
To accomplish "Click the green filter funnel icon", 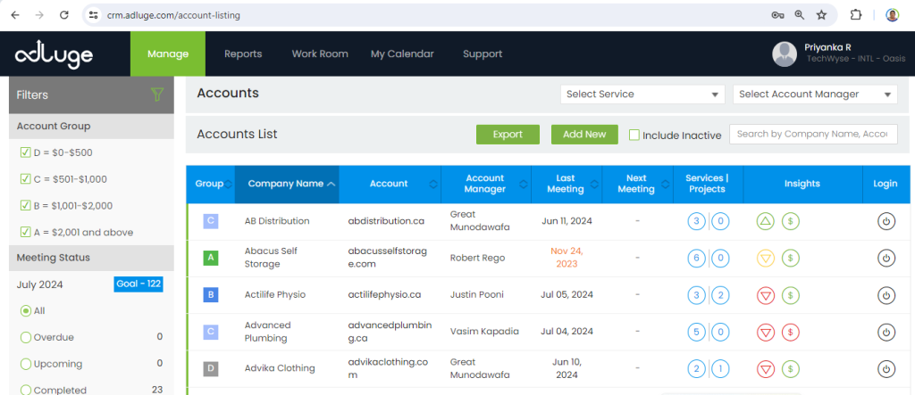I will coord(157,95).
